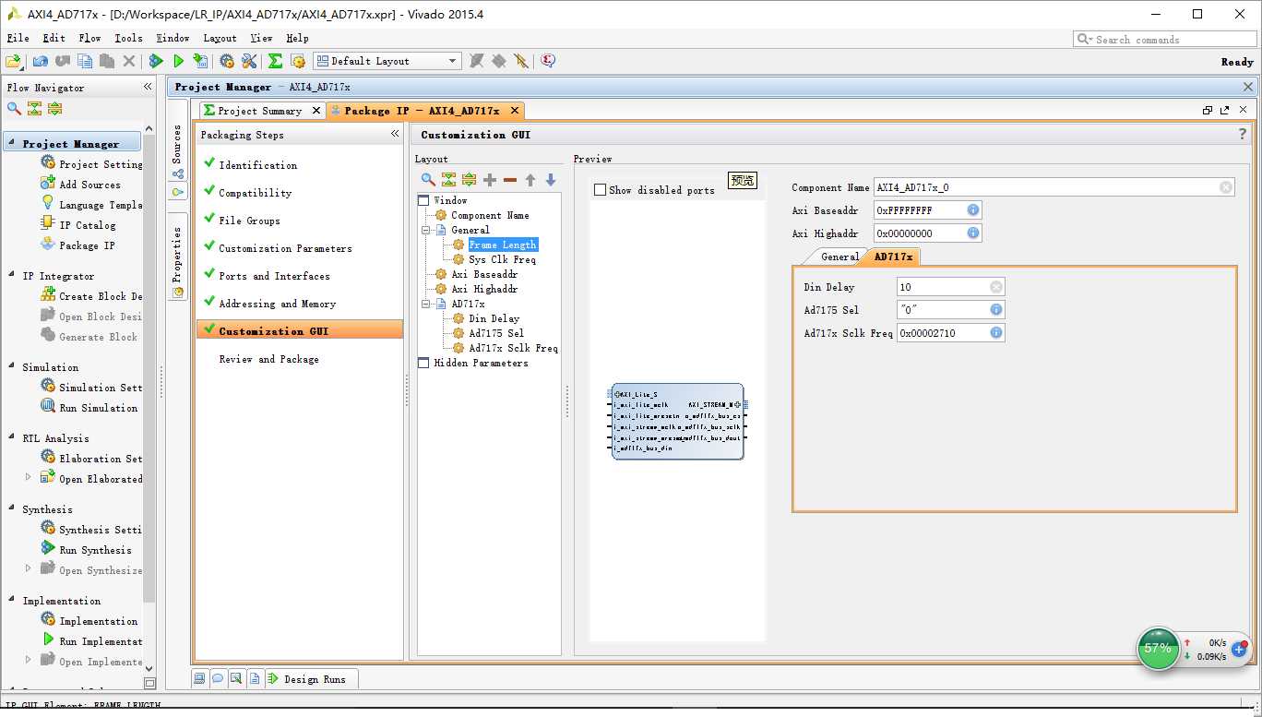This screenshot has height=717, width=1262.
Task: Click info icon next to Ad7175 Sel field
Action: click(995, 310)
